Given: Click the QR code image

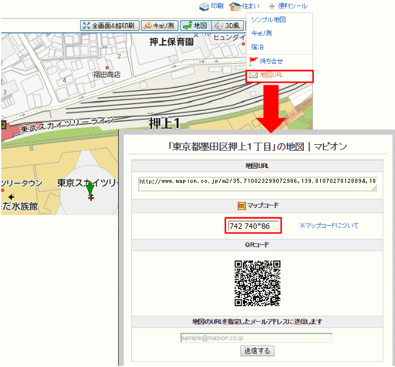Looking at the screenshot, I should tap(257, 283).
